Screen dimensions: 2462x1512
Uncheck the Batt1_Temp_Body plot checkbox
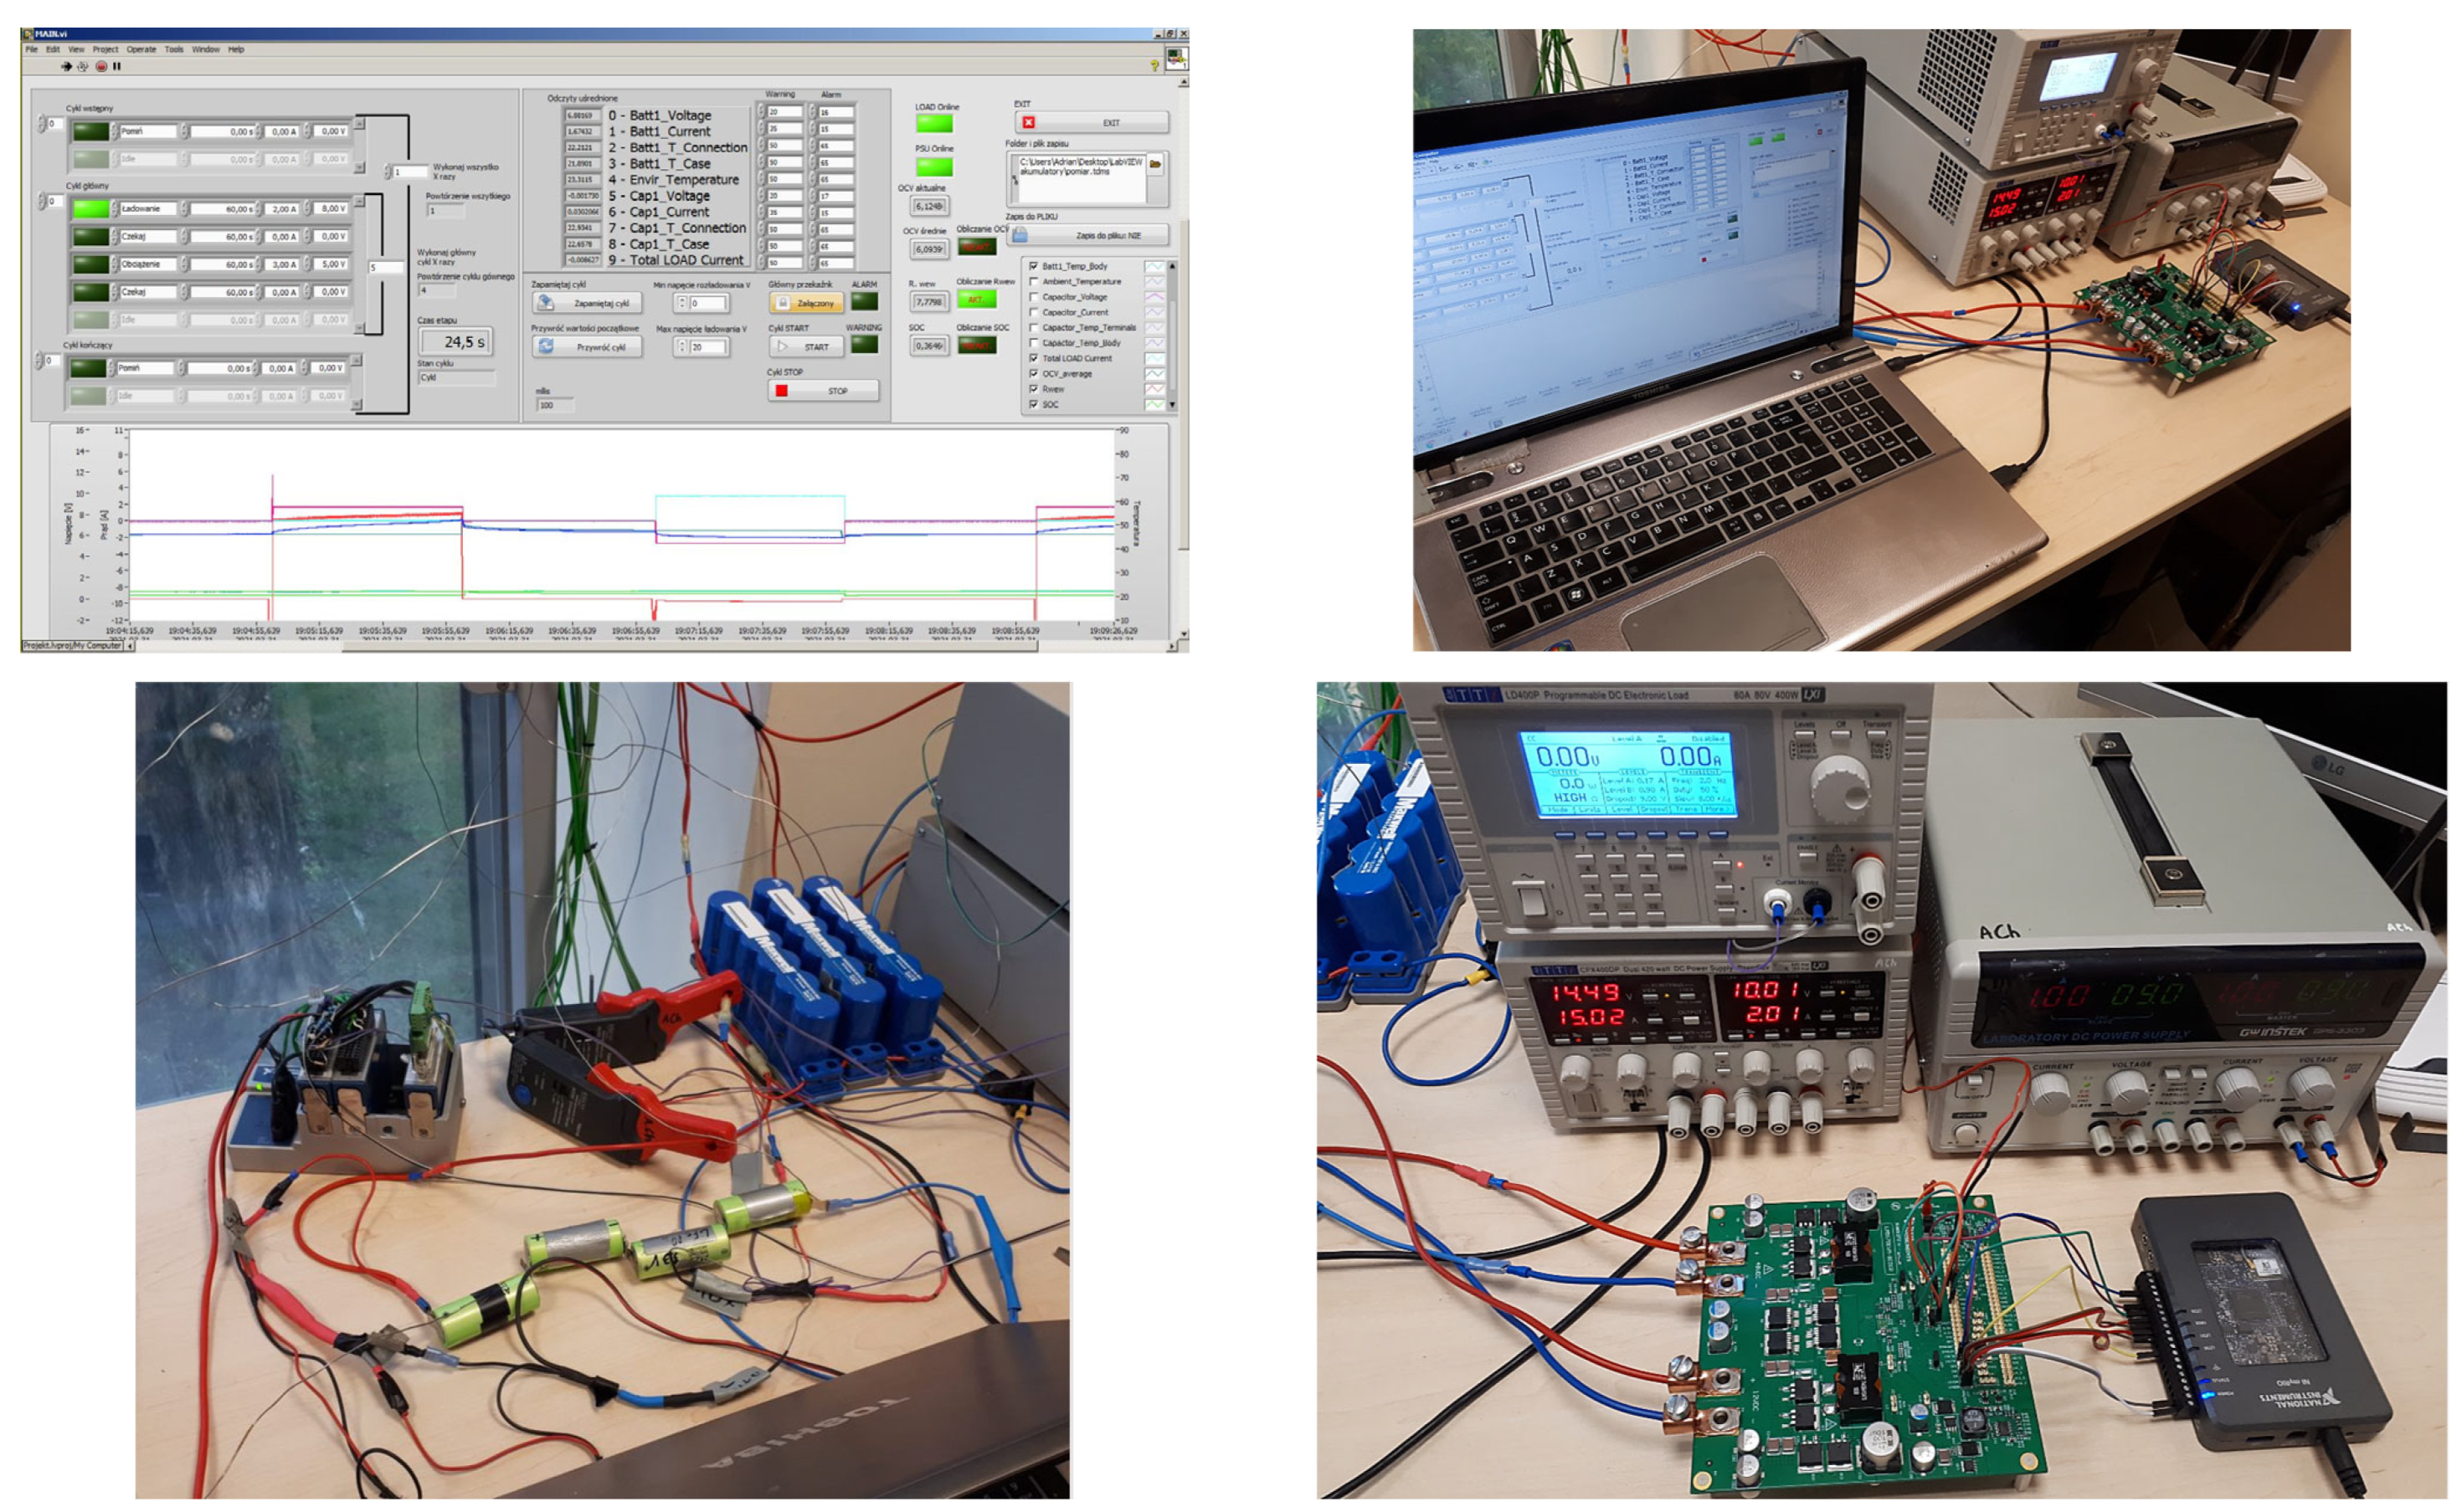pyautogui.click(x=1033, y=266)
